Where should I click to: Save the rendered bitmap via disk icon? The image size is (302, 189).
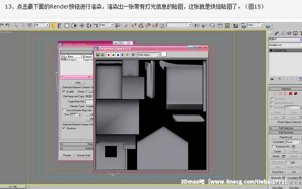tap(98, 55)
